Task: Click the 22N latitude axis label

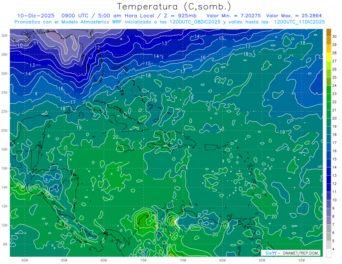Action: click(5, 111)
